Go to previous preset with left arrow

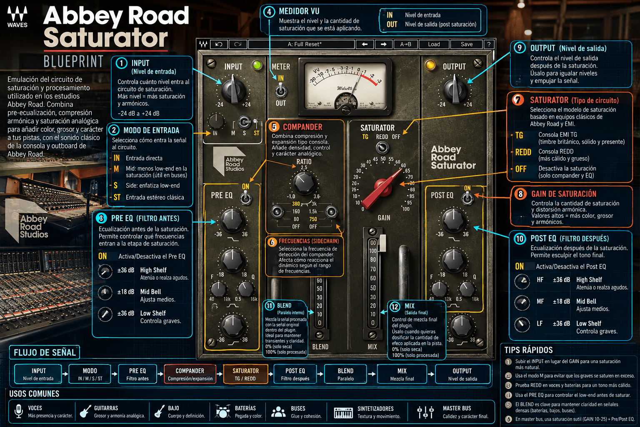tap(365, 44)
